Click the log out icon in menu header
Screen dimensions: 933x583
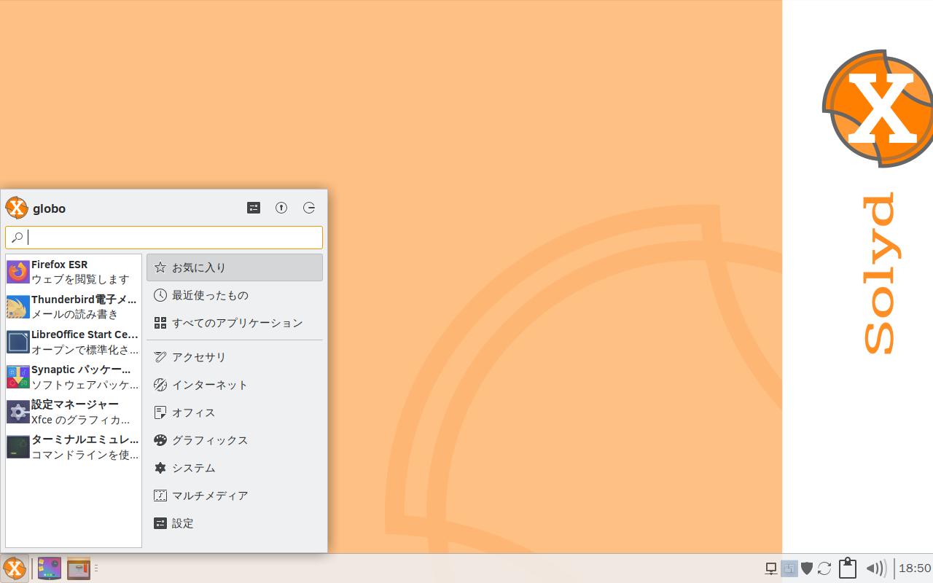point(309,208)
